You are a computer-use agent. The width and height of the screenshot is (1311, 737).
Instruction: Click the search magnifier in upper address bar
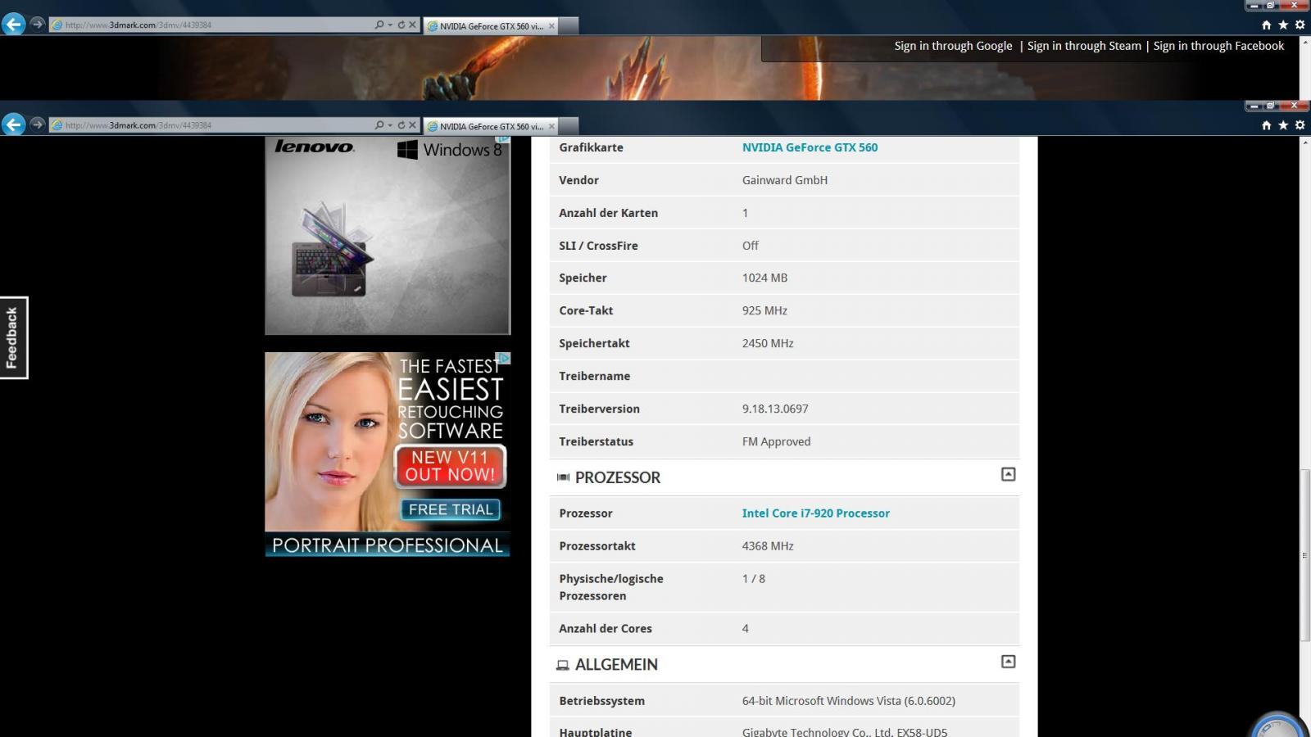tap(379, 25)
